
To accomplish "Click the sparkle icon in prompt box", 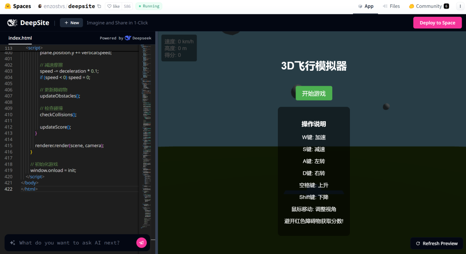I will (x=13, y=243).
